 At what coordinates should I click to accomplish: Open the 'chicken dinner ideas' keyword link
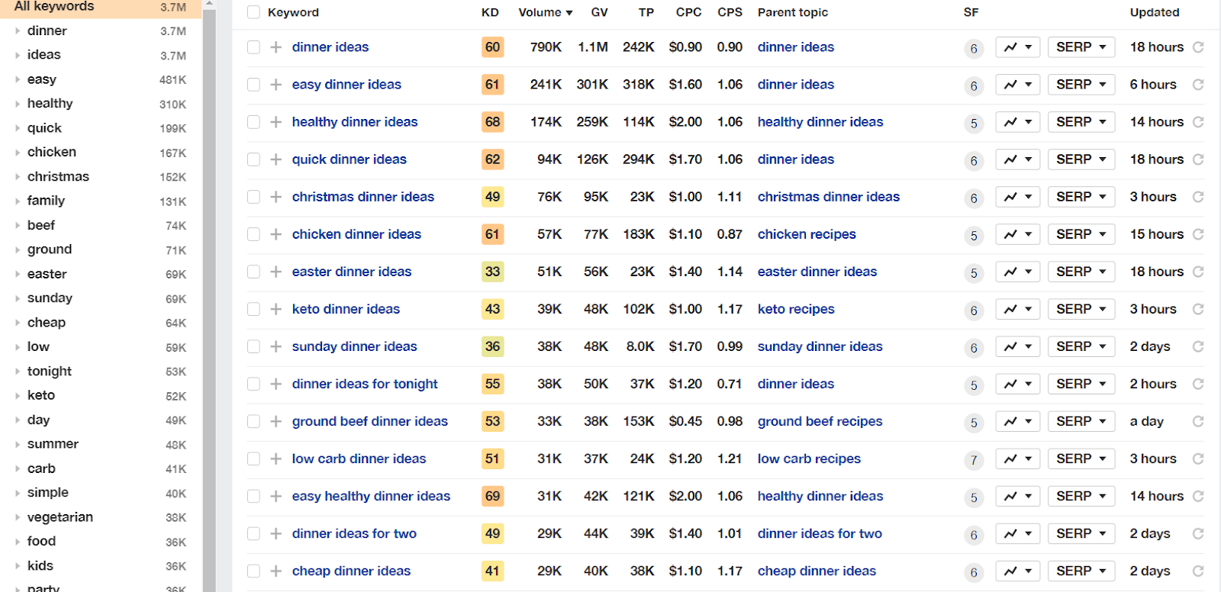(x=356, y=234)
